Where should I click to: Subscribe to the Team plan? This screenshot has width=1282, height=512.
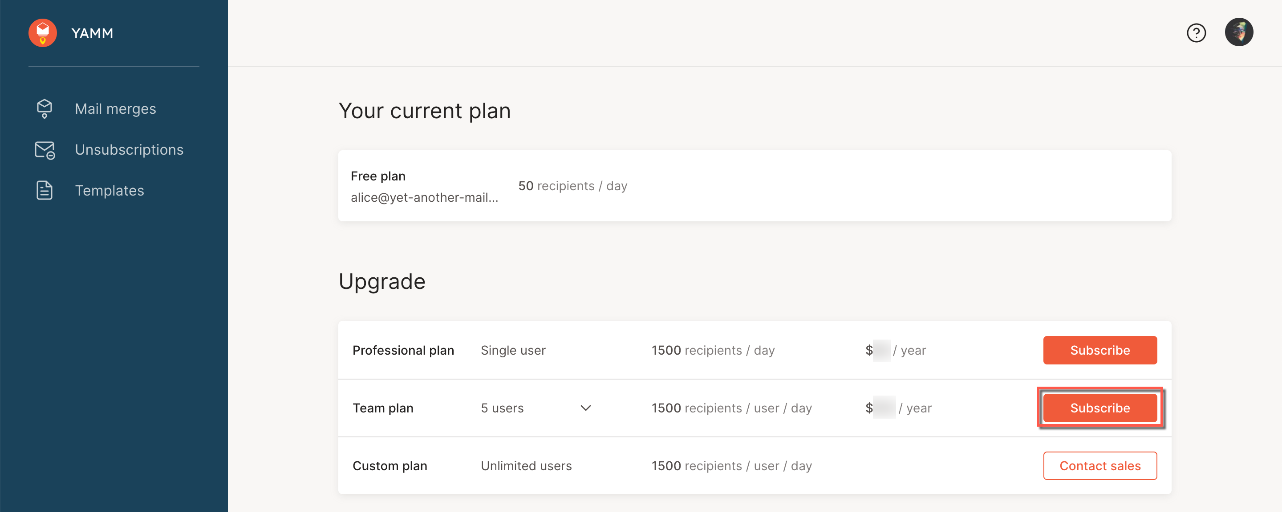(x=1099, y=408)
